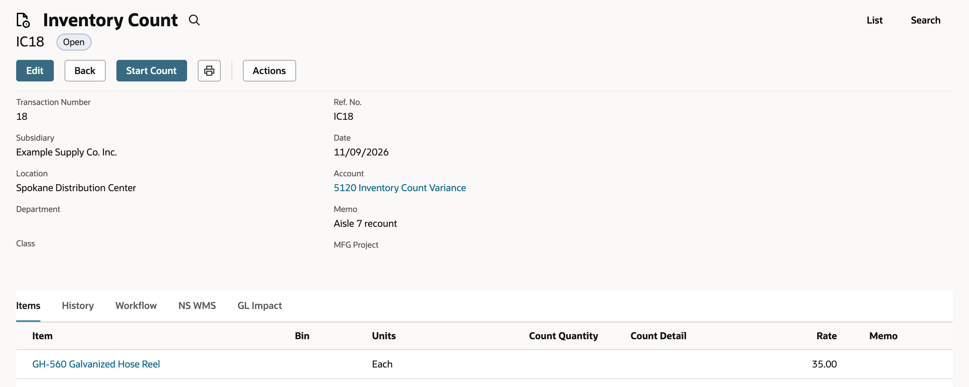Click the Units column header
969x387 pixels.
click(384, 336)
